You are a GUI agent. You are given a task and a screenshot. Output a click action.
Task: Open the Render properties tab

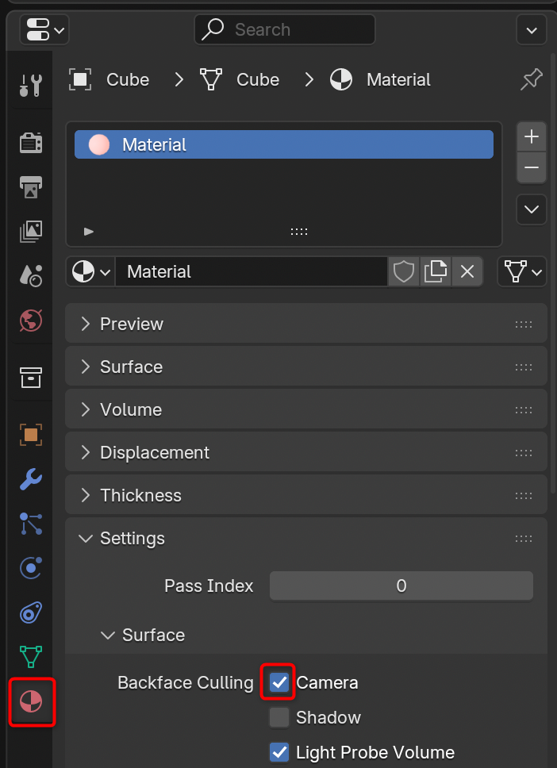tap(31, 143)
